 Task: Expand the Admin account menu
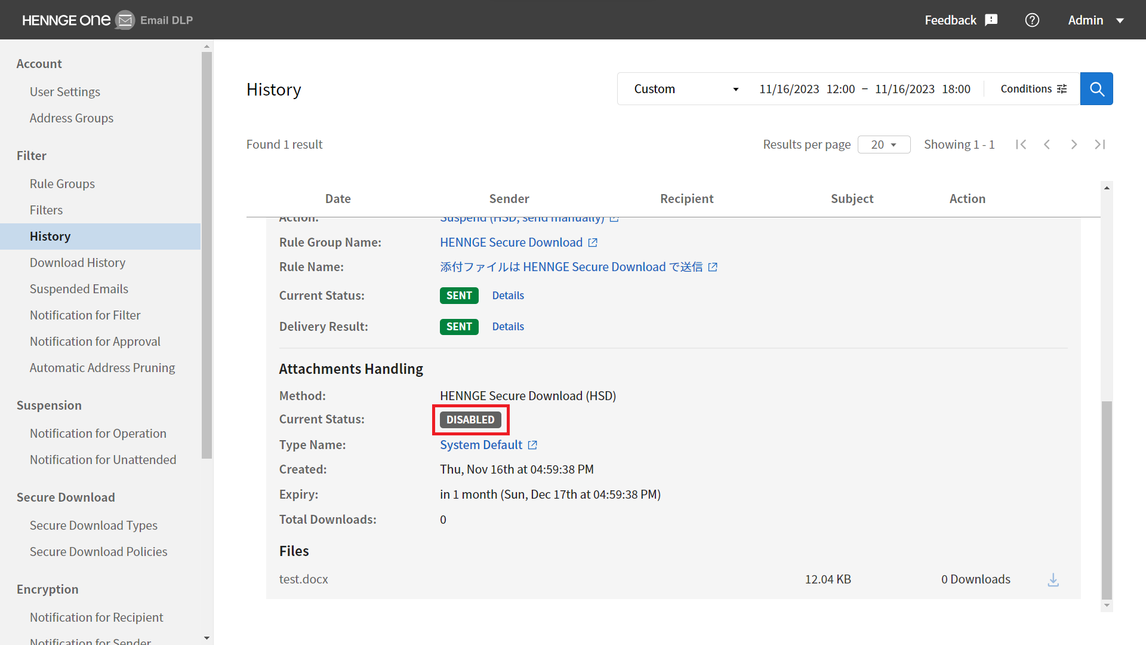[1096, 20]
